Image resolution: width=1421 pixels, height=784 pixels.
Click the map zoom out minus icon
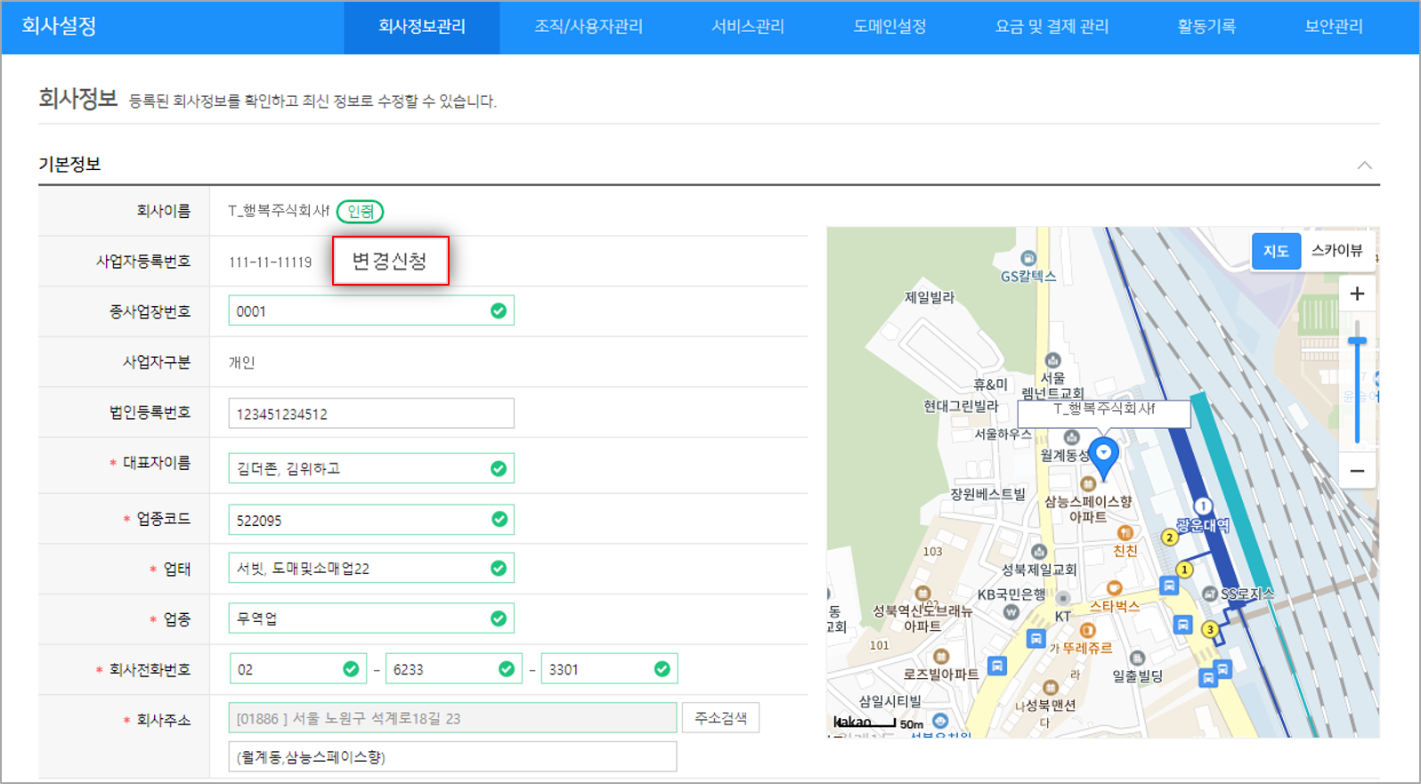tap(1357, 471)
